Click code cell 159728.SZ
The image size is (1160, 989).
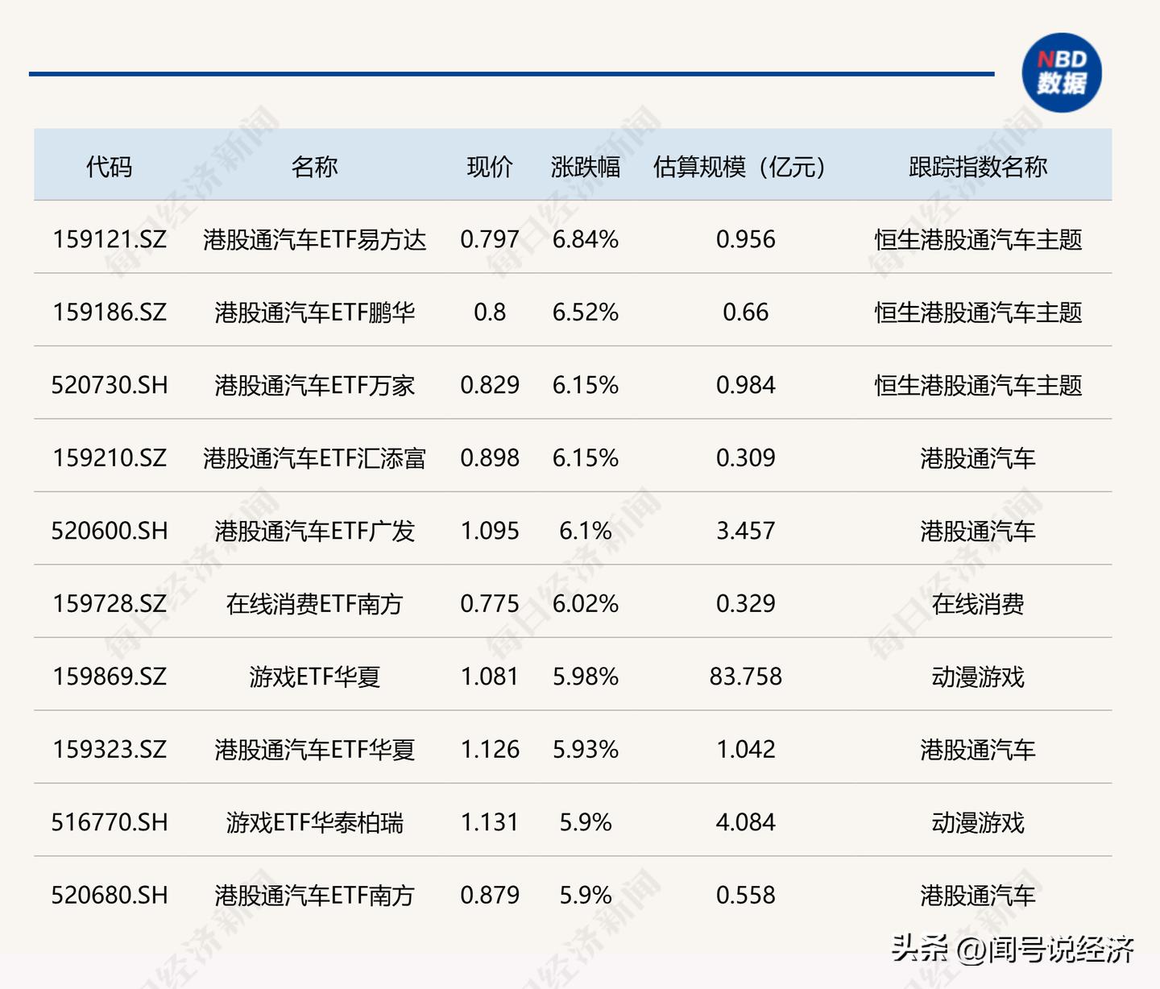click(x=110, y=603)
